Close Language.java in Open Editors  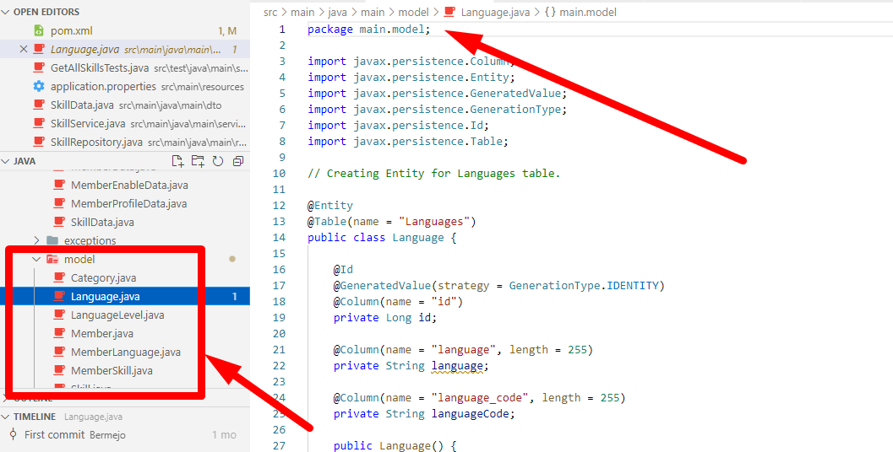click(24, 49)
